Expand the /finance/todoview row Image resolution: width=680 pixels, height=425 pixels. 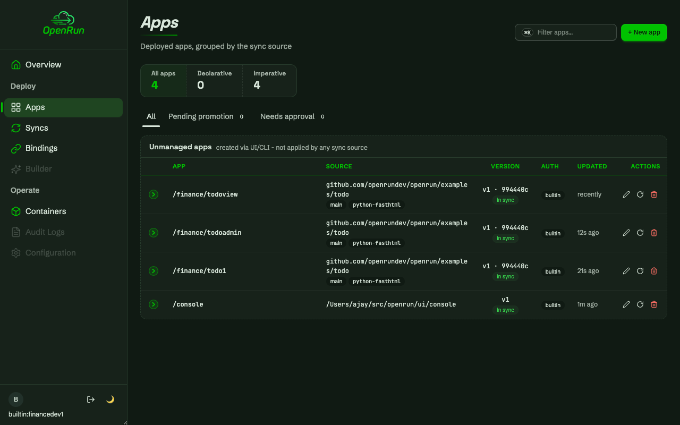pos(154,194)
